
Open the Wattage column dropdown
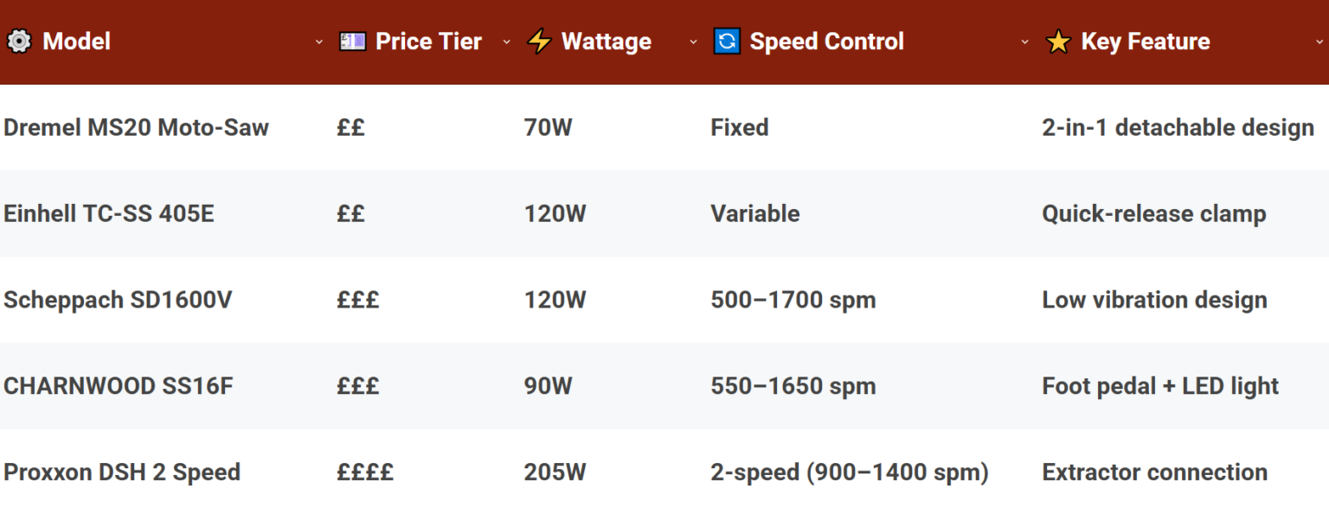tap(693, 41)
